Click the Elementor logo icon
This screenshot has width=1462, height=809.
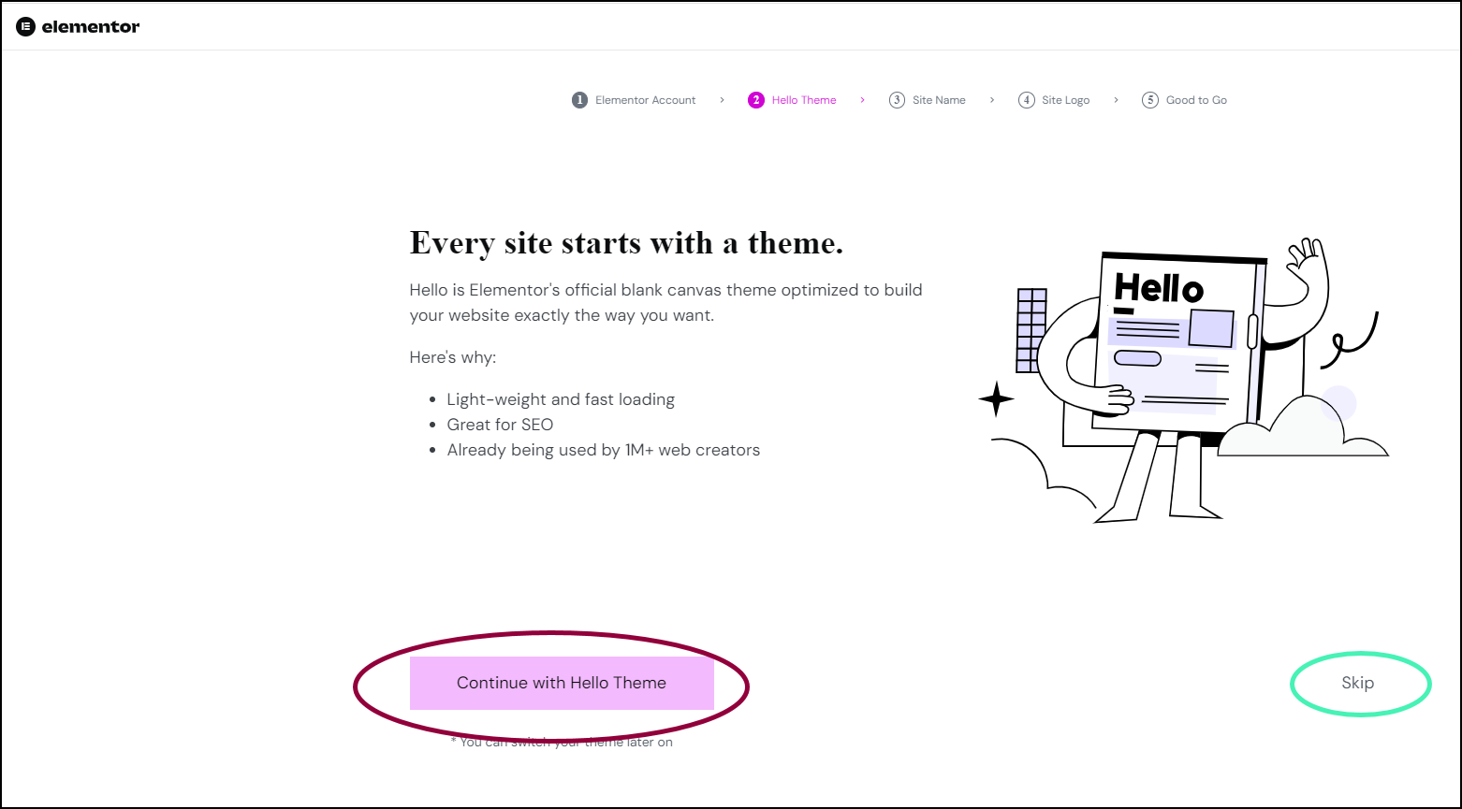pyautogui.click(x=25, y=26)
